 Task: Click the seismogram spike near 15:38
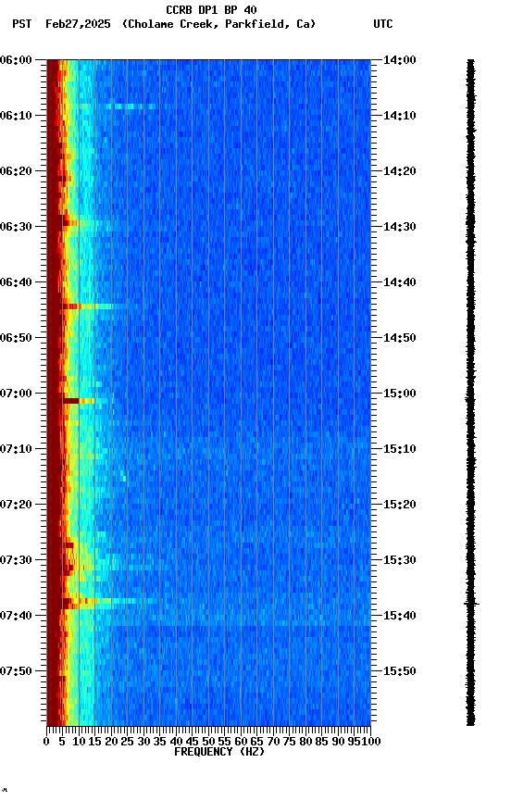[470, 604]
